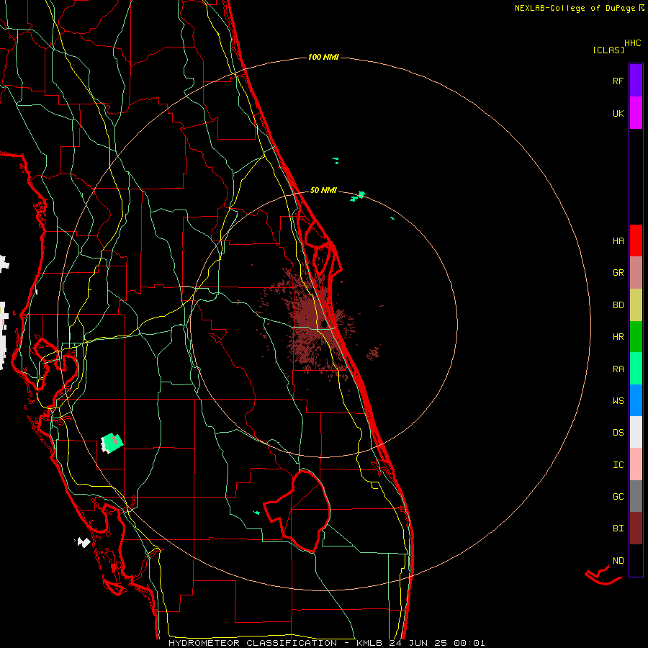Image resolution: width=648 pixels, height=648 pixels.
Task: Click the NEXLAB-College of DuPage title text
Action: 575,8
